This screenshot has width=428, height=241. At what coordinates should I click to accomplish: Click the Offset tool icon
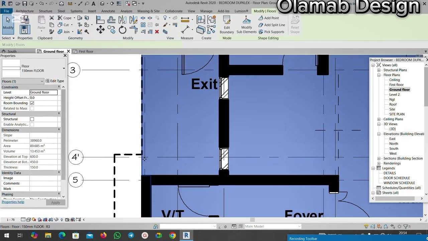click(x=111, y=20)
